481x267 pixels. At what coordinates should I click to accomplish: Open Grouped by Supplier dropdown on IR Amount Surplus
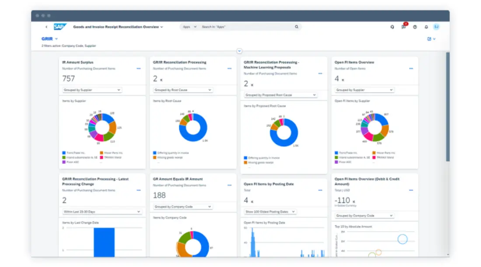coord(92,90)
